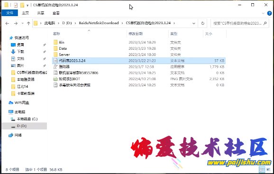Open the Bin folder

click(61, 42)
